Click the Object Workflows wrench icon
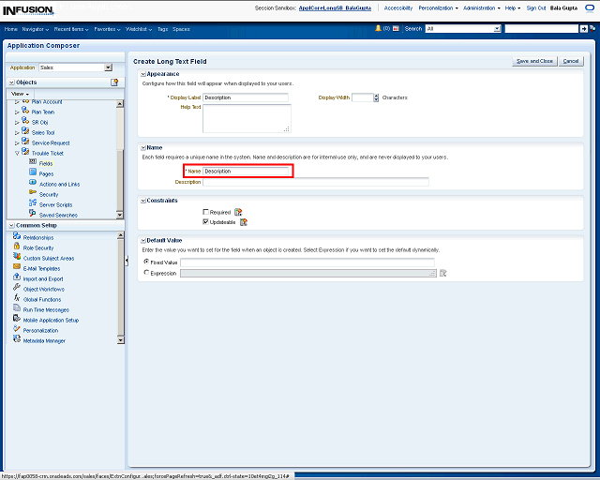This screenshot has height=480, width=600. click(x=17, y=289)
